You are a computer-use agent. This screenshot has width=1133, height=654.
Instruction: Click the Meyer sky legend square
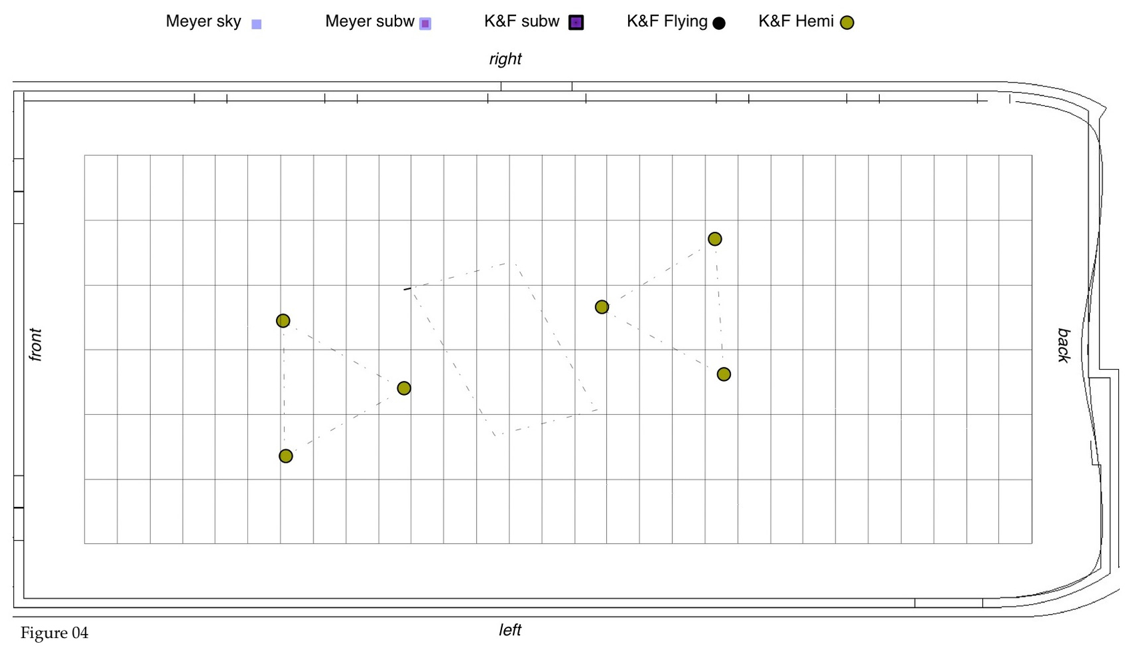click(x=256, y=24)
